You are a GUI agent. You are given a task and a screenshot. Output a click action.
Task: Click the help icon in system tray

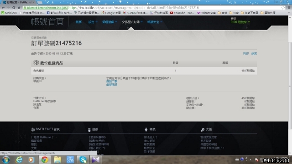click(242, 159)
